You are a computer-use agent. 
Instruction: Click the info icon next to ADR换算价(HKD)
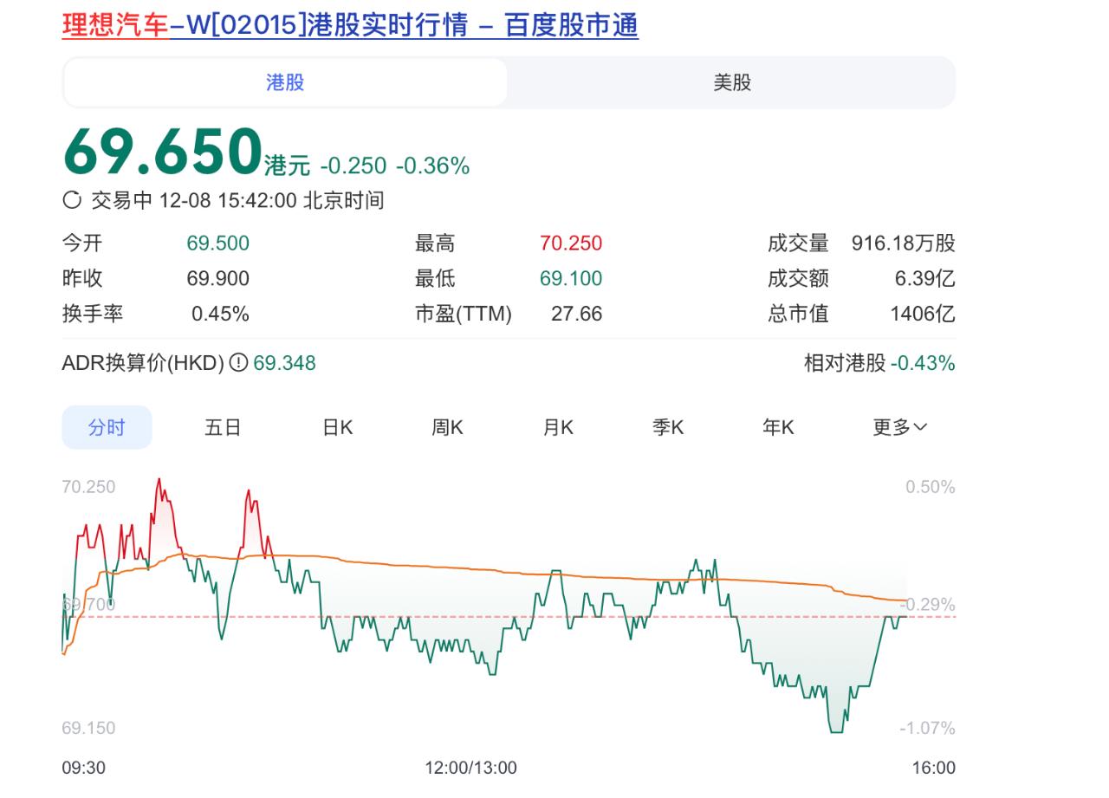click(x=238, y=363)
